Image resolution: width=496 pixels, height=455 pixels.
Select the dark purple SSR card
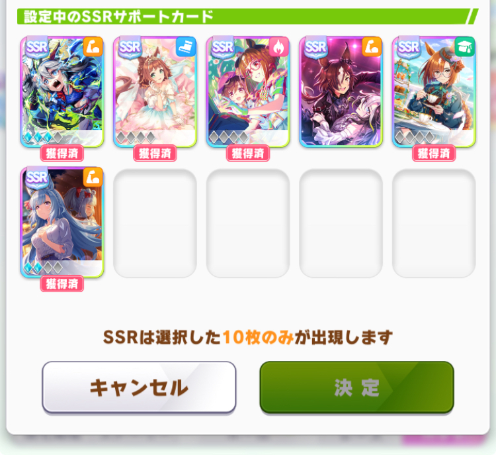point(341,92)
